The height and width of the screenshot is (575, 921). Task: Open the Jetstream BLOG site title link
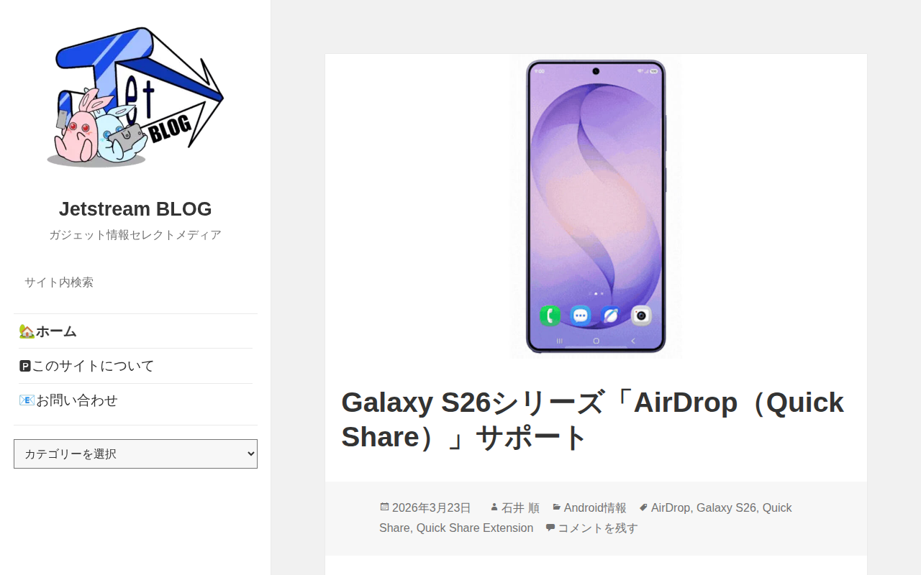pyautogui.click(x=135, y=209)
